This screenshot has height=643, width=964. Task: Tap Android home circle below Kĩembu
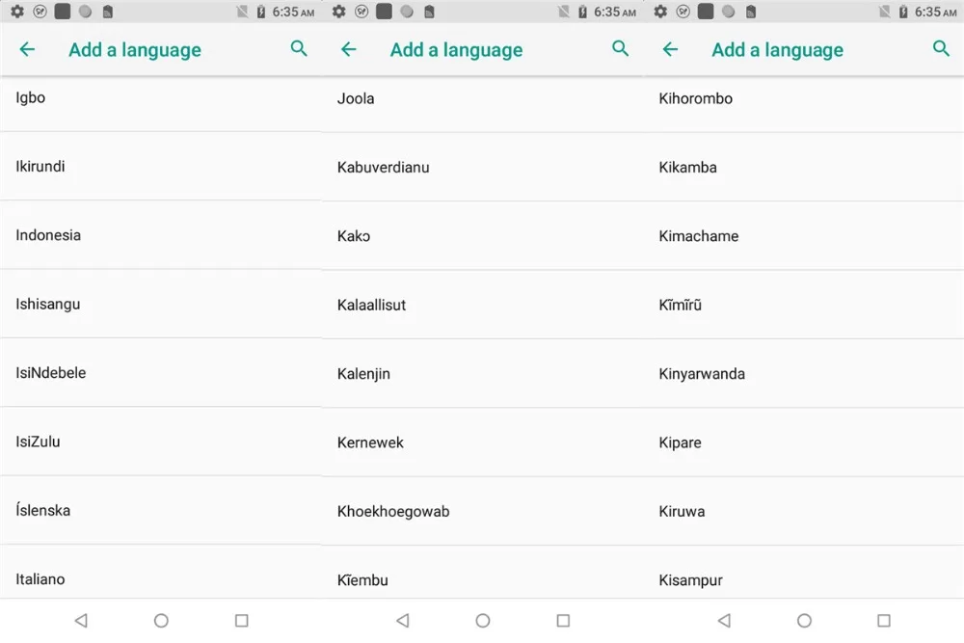(x=483, y=620)
